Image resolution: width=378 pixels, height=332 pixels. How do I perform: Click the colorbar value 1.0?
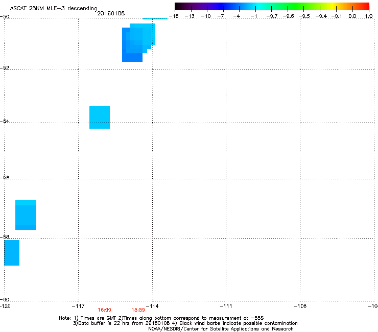pyautogui.click(x=369, y=16)
